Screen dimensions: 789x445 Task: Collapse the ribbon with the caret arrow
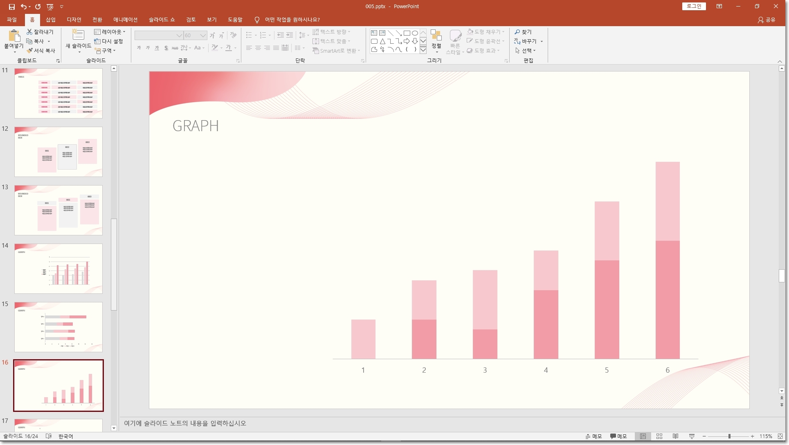click(780, 61)
